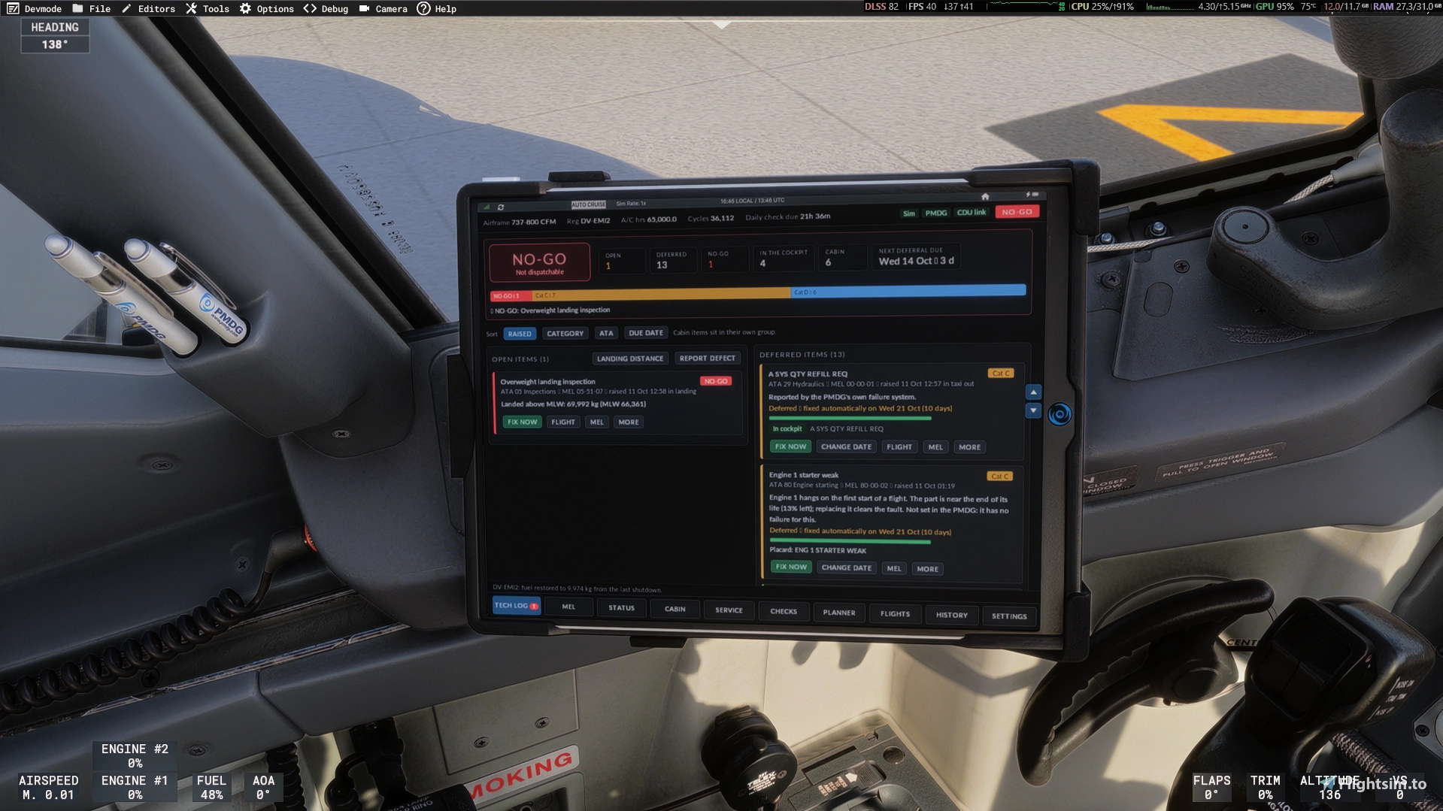Click the Sim status chip
Image resolution: width=1443 pixels, height=811 pixels.
click(909, 213)
